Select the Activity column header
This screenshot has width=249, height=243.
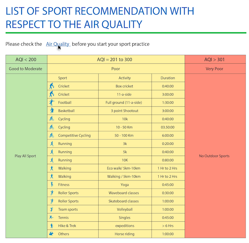pos(124,78)
